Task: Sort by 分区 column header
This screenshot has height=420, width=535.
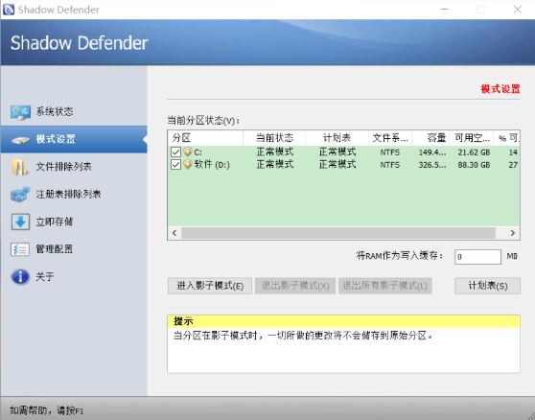Action: 205,138
